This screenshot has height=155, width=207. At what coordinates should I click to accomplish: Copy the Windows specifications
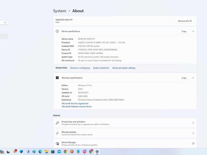click(x=184, y=78)
